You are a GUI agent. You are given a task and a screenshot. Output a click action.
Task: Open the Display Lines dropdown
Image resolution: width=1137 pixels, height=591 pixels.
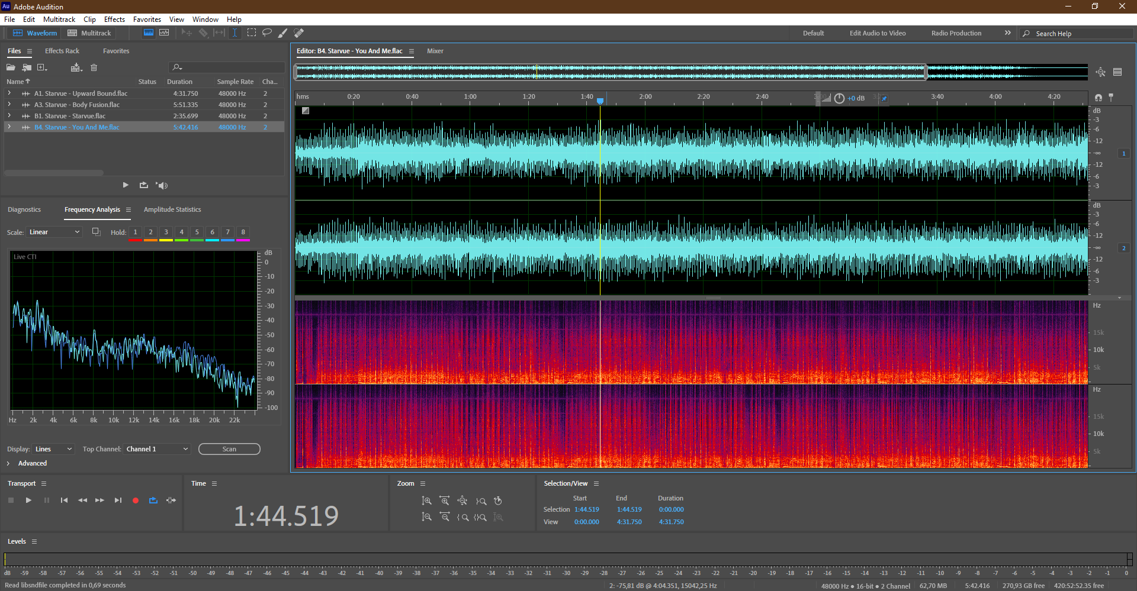coord(53,449)
